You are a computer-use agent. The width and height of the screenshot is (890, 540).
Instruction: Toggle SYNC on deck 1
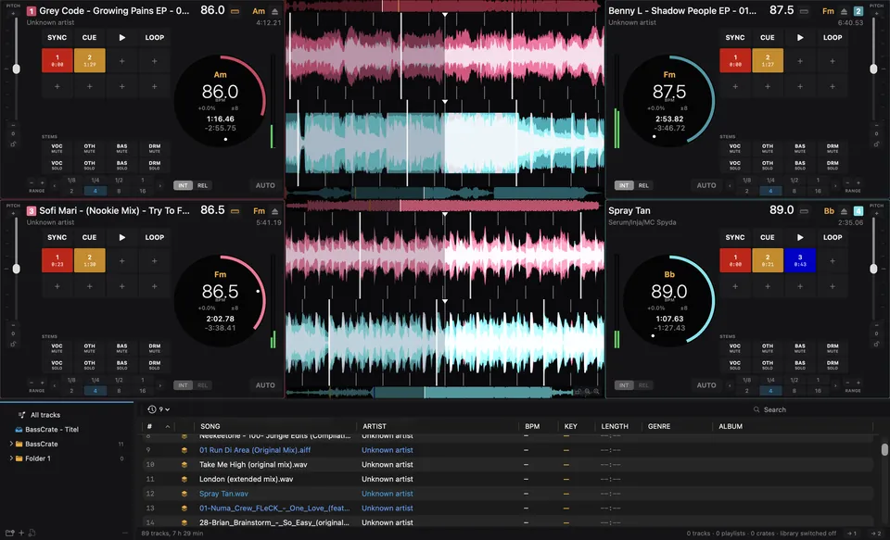point(57,37)
